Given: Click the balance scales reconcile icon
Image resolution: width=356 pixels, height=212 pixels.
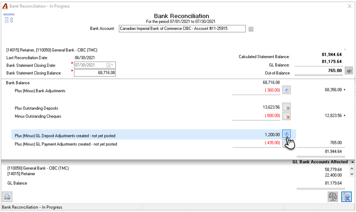Looking at the screenshot, I should [x=333, y=197].
